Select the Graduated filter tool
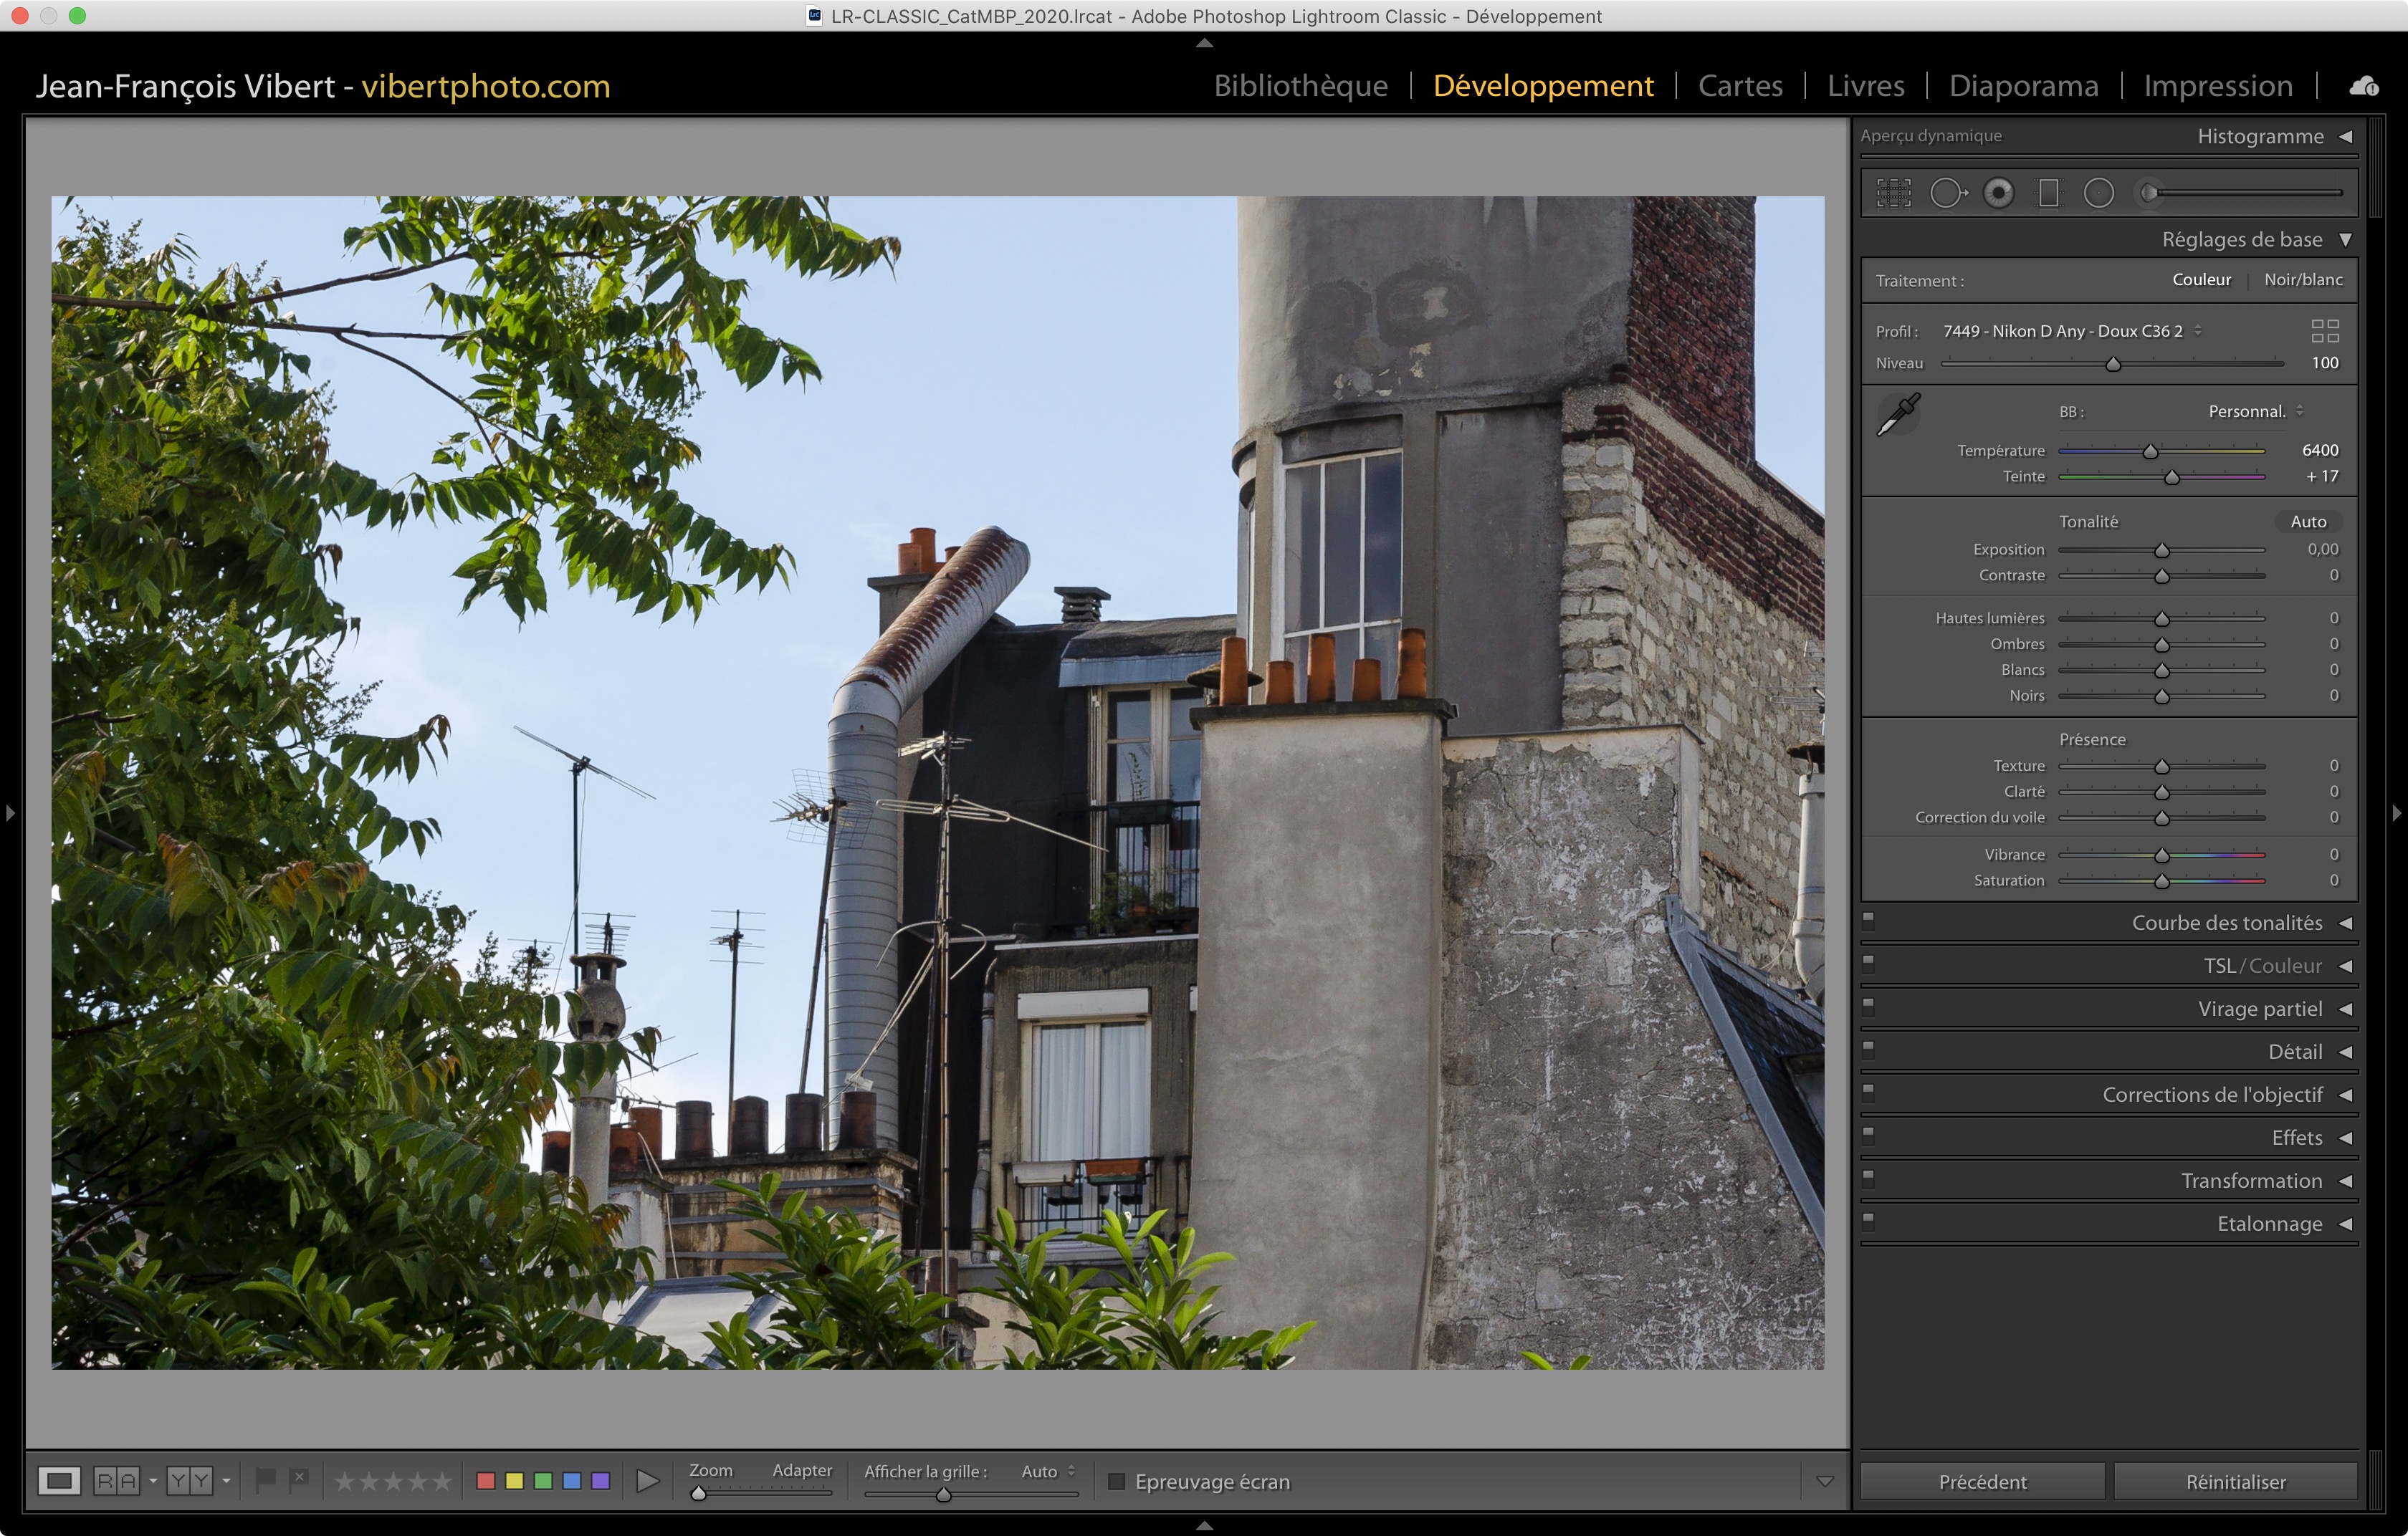Screen dimensions: 2408x1536 click(2048, 193)
